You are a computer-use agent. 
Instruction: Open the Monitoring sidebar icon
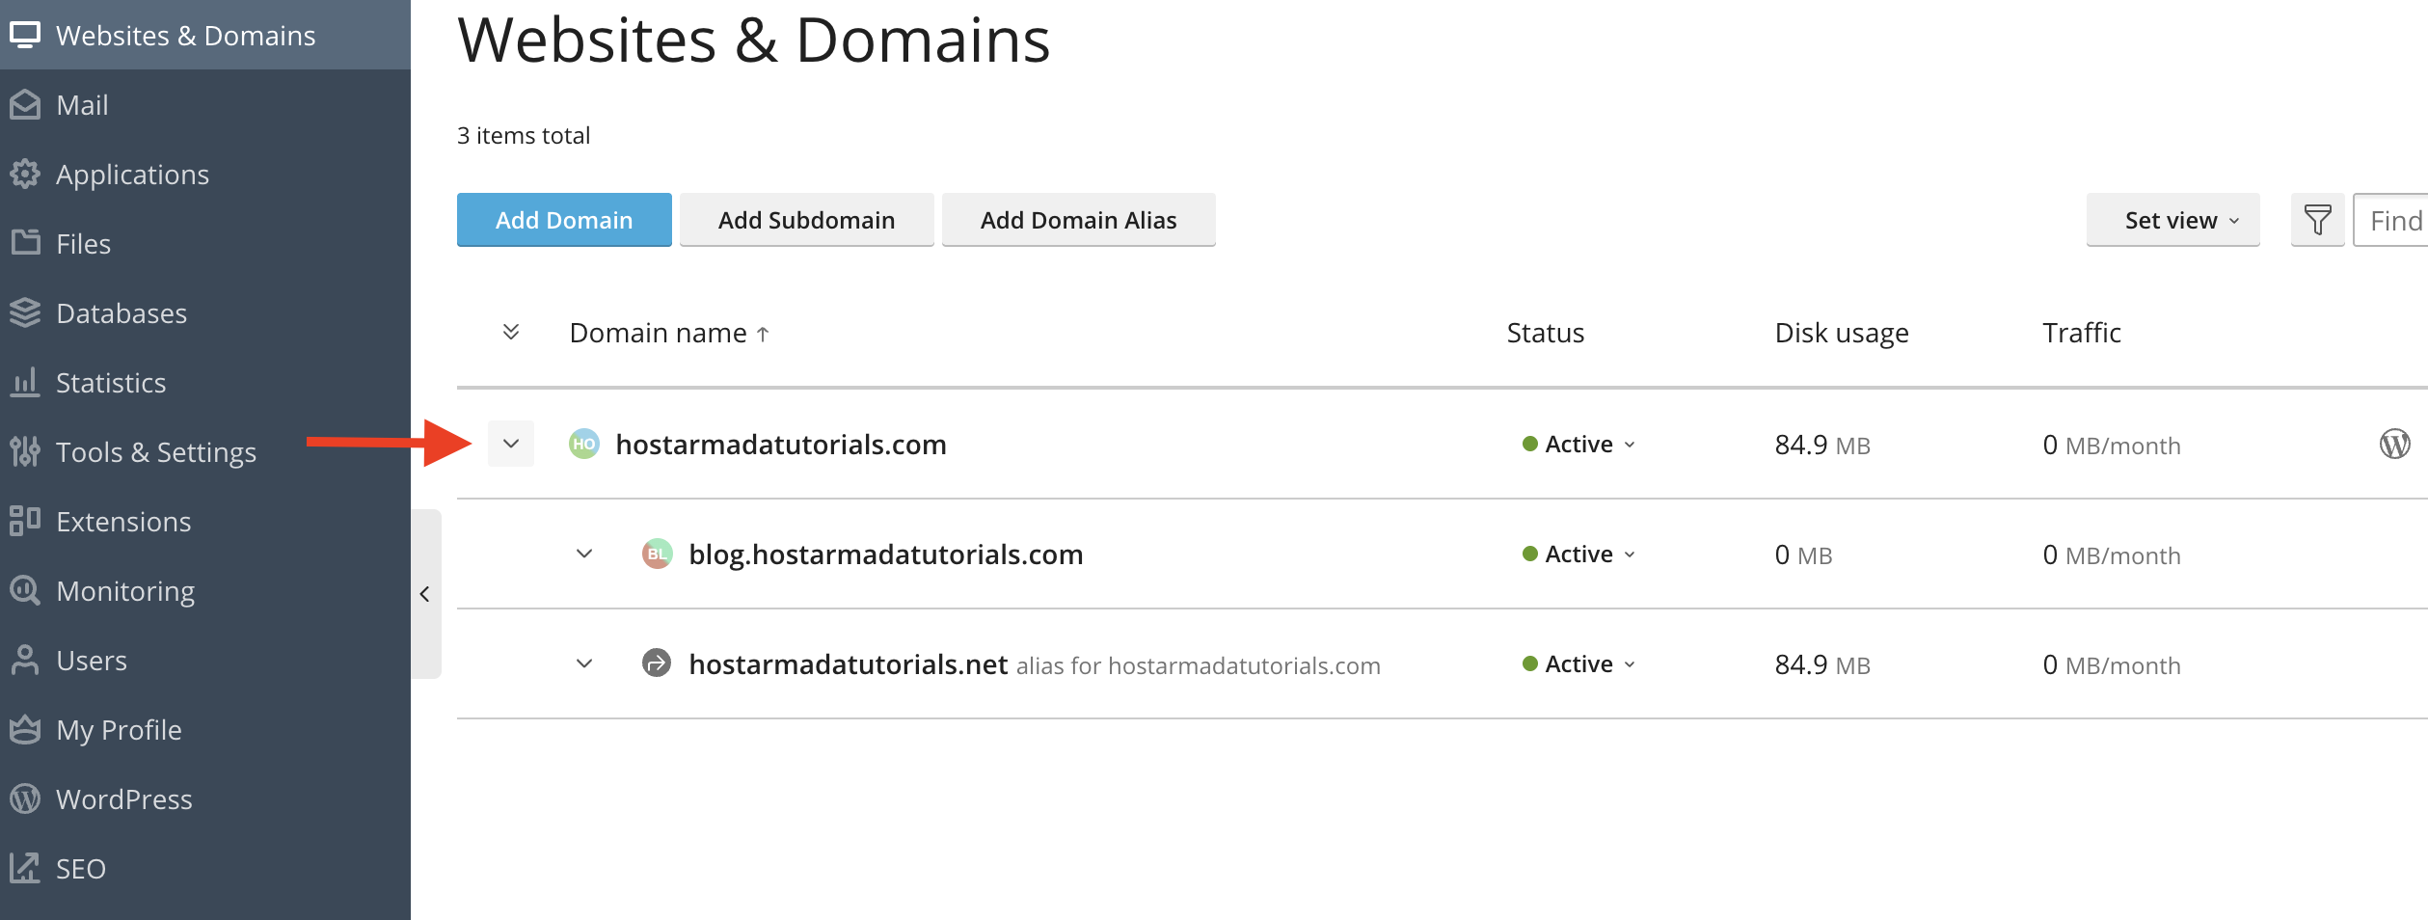24,590
